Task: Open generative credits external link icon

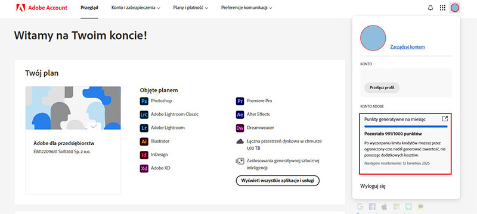Action: pos(445,119)
